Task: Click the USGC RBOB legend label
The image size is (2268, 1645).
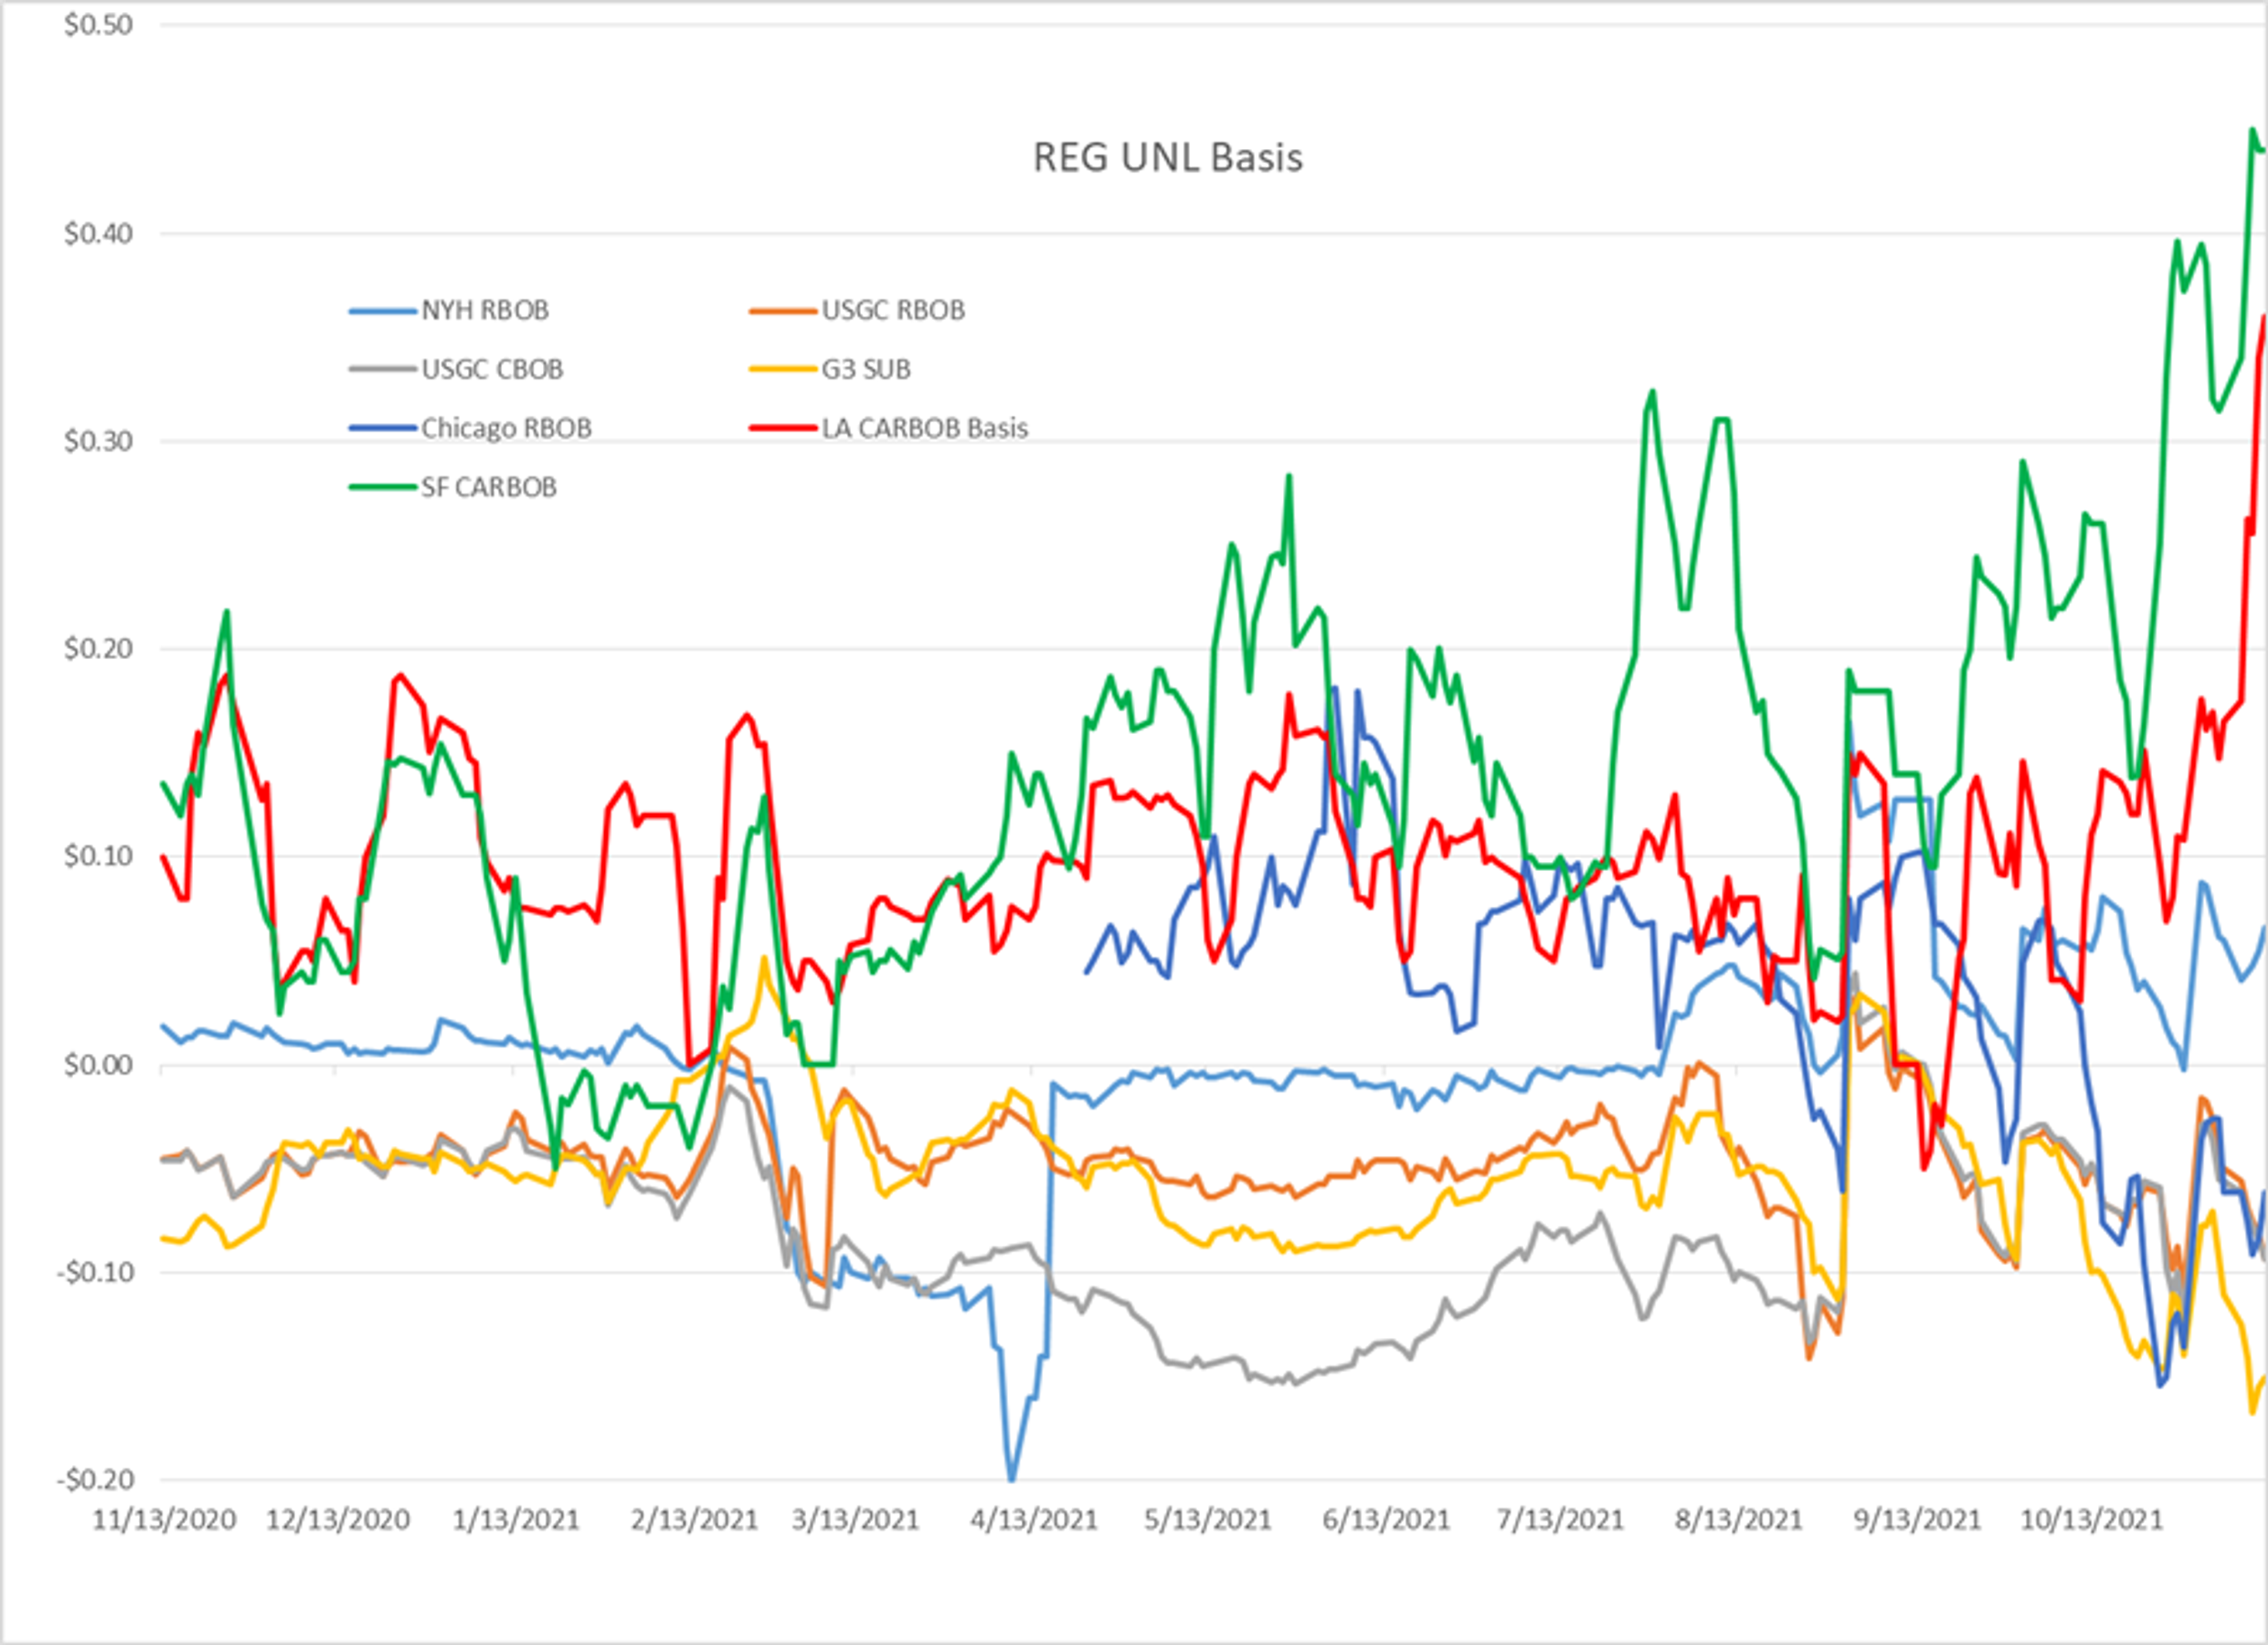Action: pyautogui.click(x=893, y=311)
